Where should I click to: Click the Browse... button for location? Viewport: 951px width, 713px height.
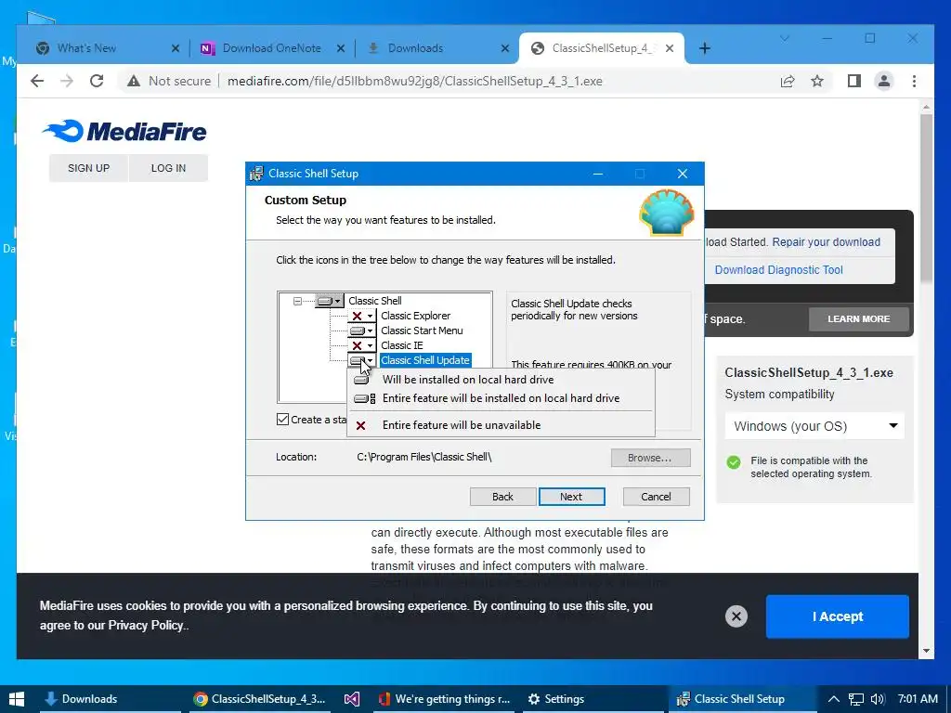coord(650,458)
